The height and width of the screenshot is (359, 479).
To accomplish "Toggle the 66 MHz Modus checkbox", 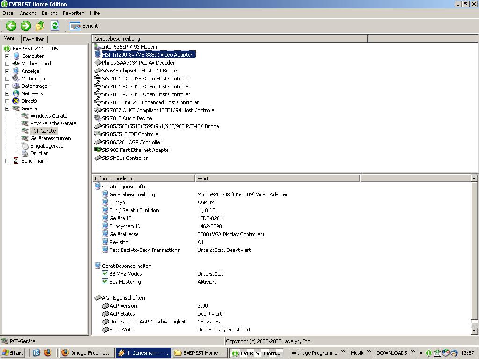I will click(x=105, y=274).
